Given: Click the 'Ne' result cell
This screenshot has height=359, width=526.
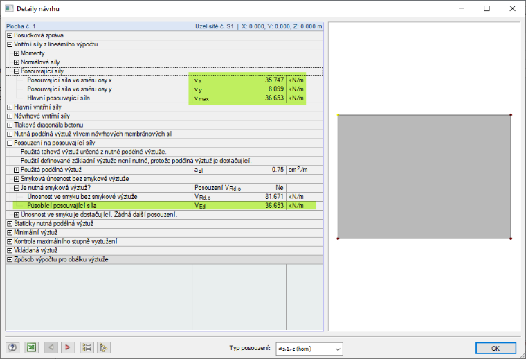Looking at the screenshot, I should (266, 188).
